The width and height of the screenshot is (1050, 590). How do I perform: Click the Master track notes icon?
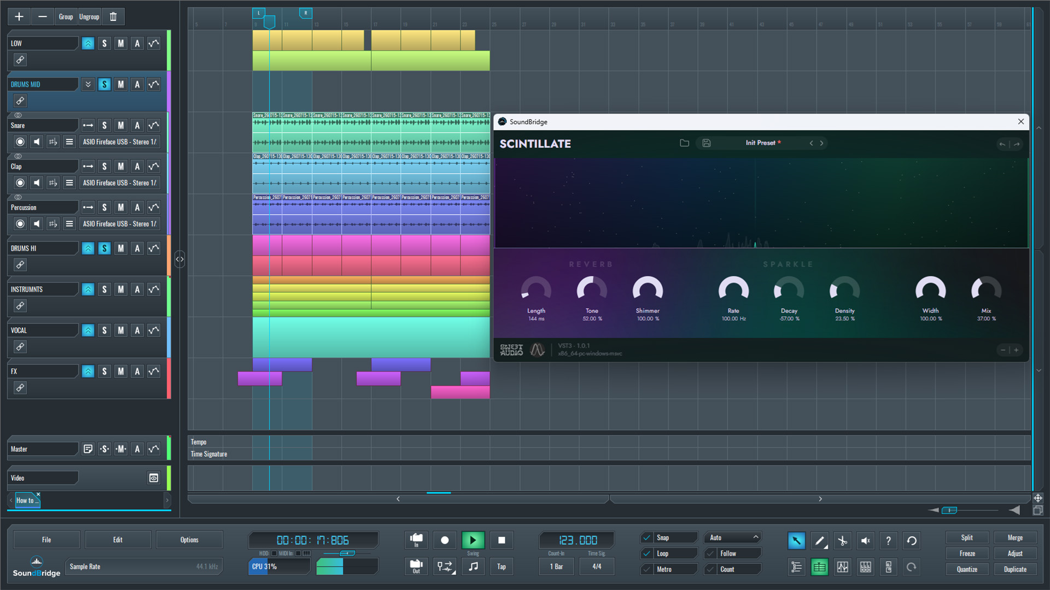[x=87, y=449]
